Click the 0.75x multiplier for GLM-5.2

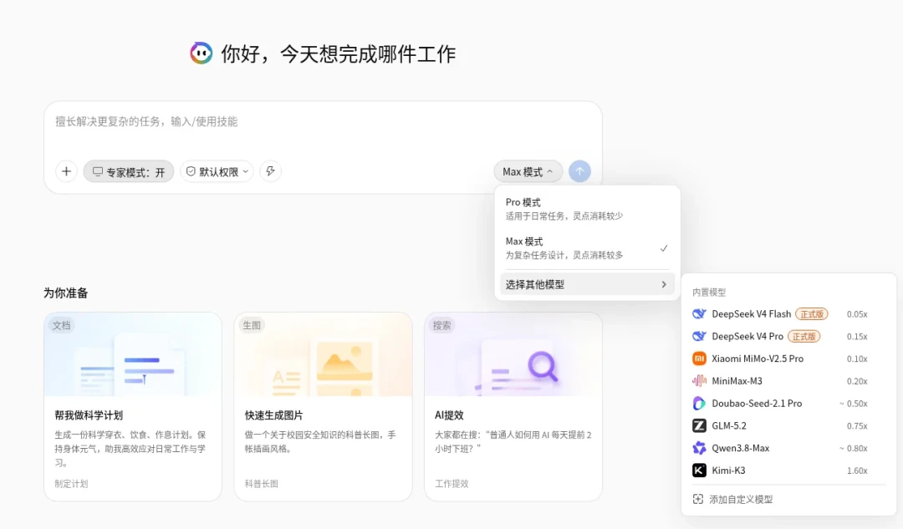click(857, 426)
